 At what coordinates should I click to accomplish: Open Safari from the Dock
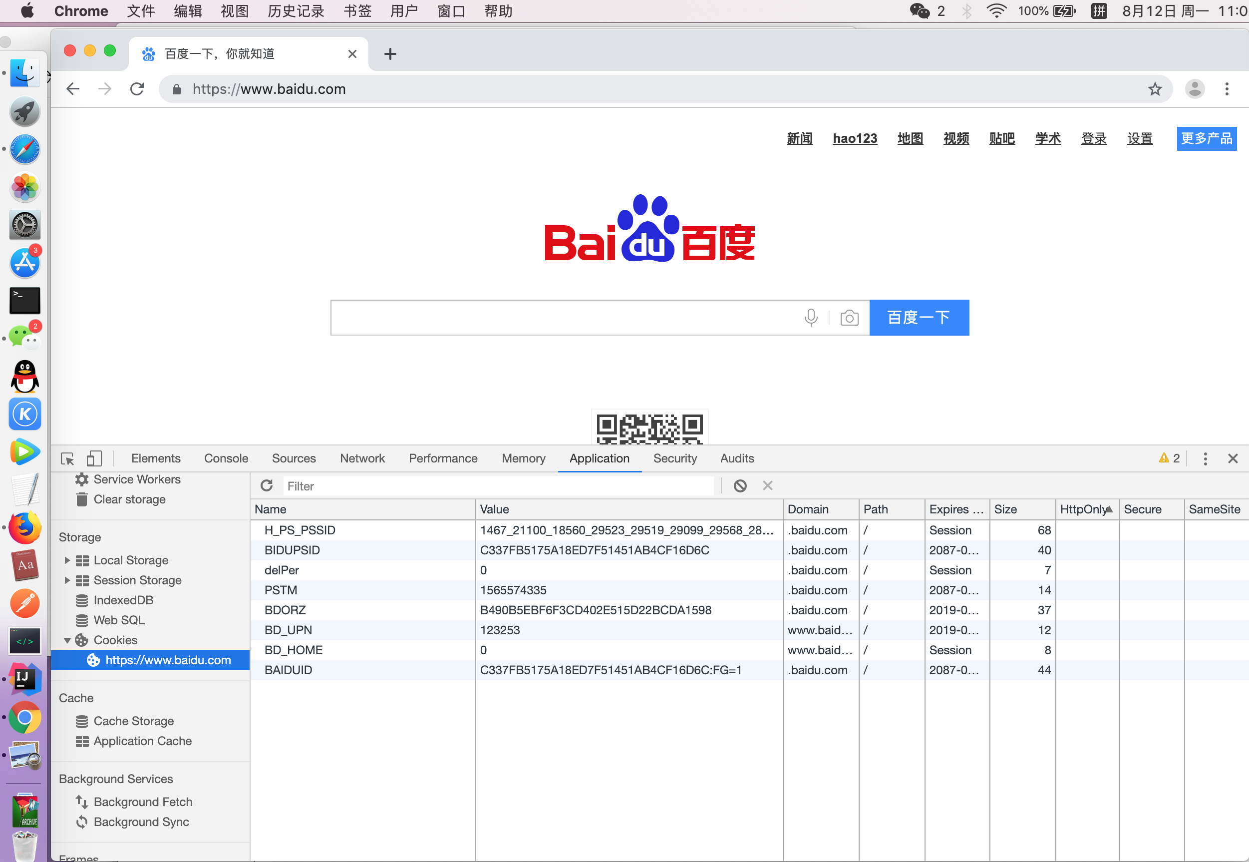coord(24,149)
